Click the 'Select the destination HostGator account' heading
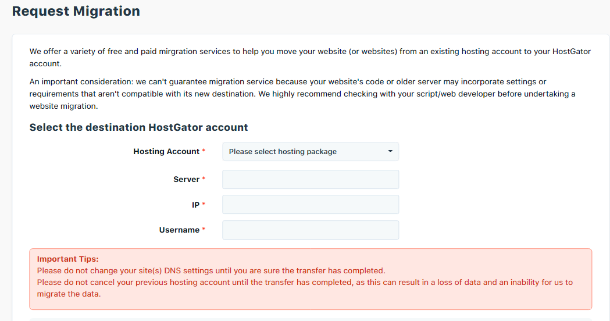Viewport: 610px width, 321px height. [x=138, y=127]
